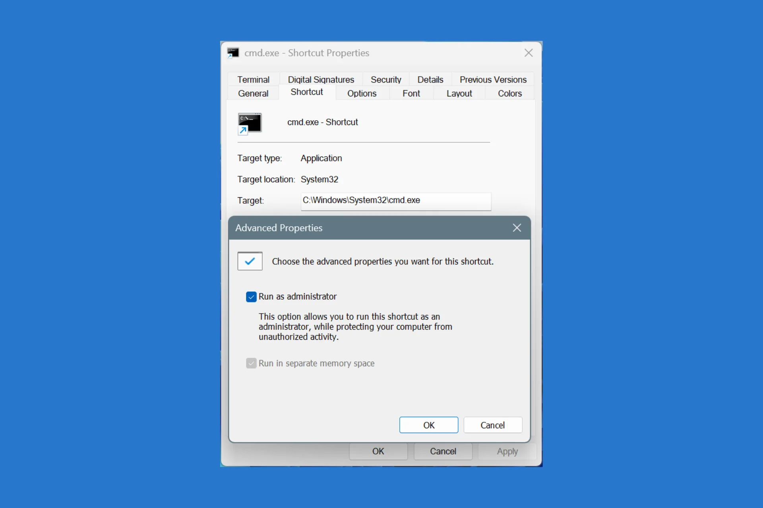
Task: Uncheck Run as administrator
Action: [251, 296]
